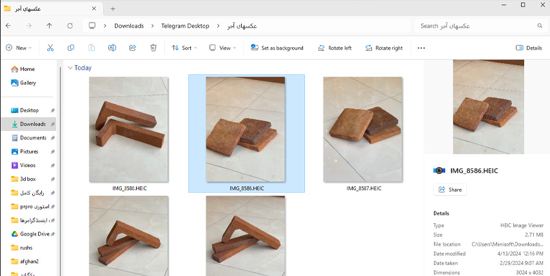Click Rotate left button
The image size is (550, 276).
point(335,48)
